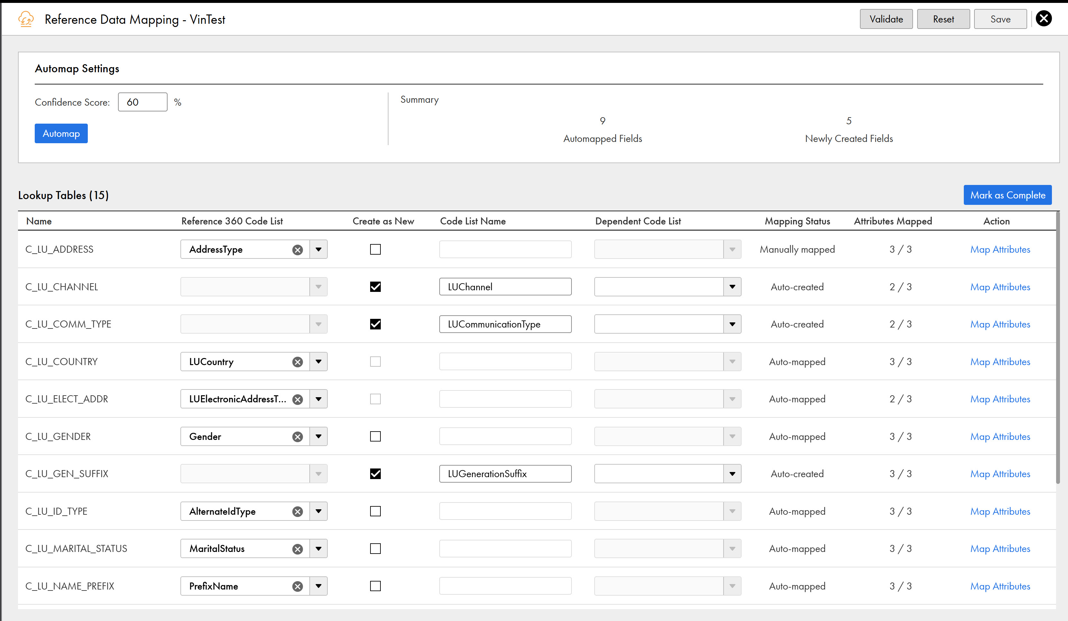Close the Reference Data Mapping dialog
Image resolution: width=1068 pixels, height=621 pixels.
click(1044, 19)
